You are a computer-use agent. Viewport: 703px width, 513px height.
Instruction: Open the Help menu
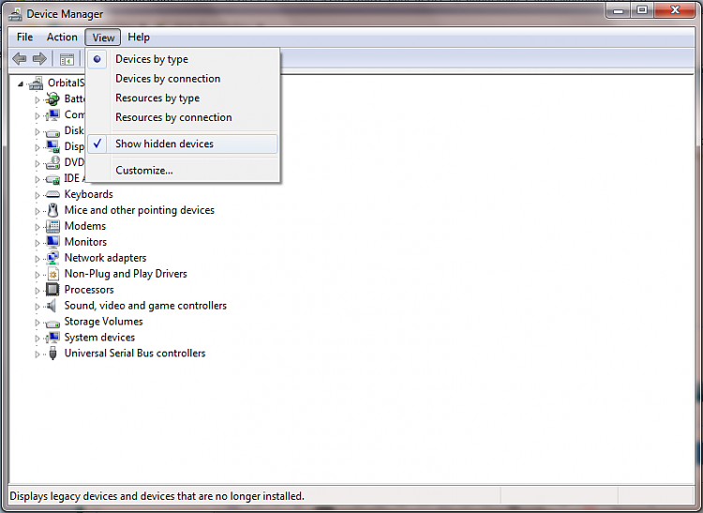click(139, 38)
